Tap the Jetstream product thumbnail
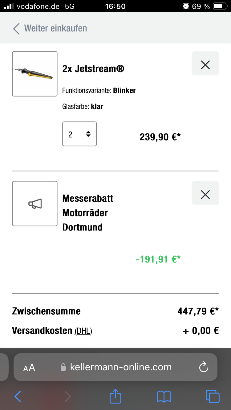The image size is (231, 410). [35, 74]
